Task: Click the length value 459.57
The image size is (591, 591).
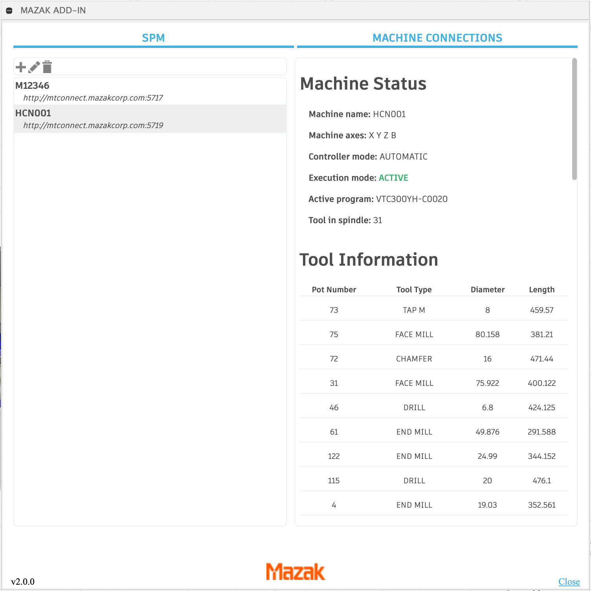Action: coord(542,310)
